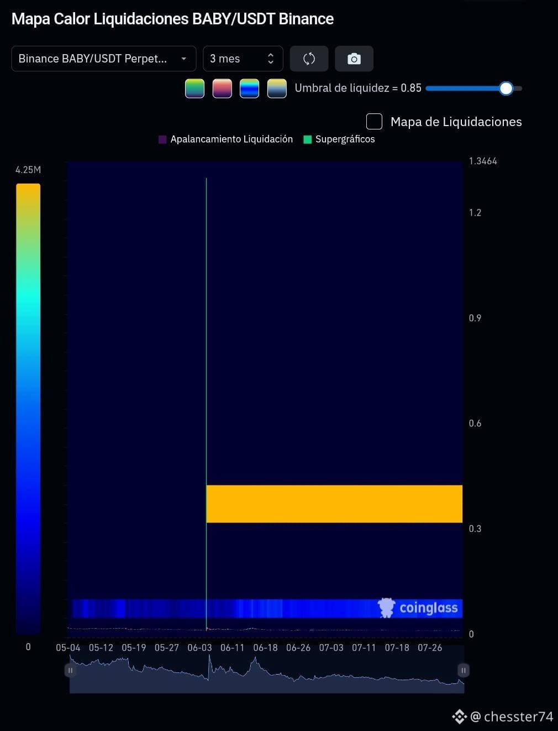Screen dimensions: 558x731
Task: Toggle the Apalancamiento Liquidación legend series
Action: click(225, 139)
